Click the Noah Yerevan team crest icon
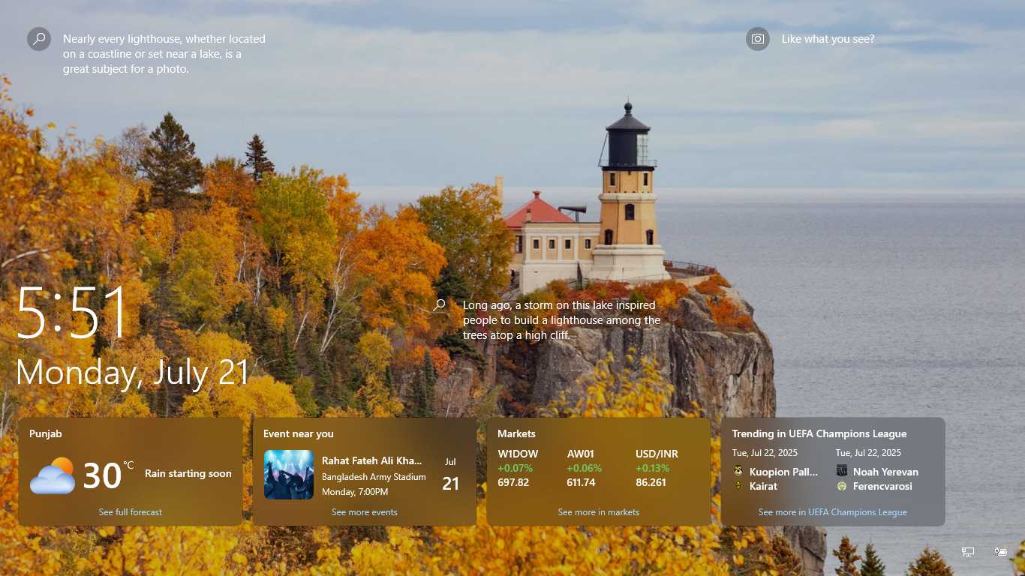1025x576 pixels. pos(842,471)
